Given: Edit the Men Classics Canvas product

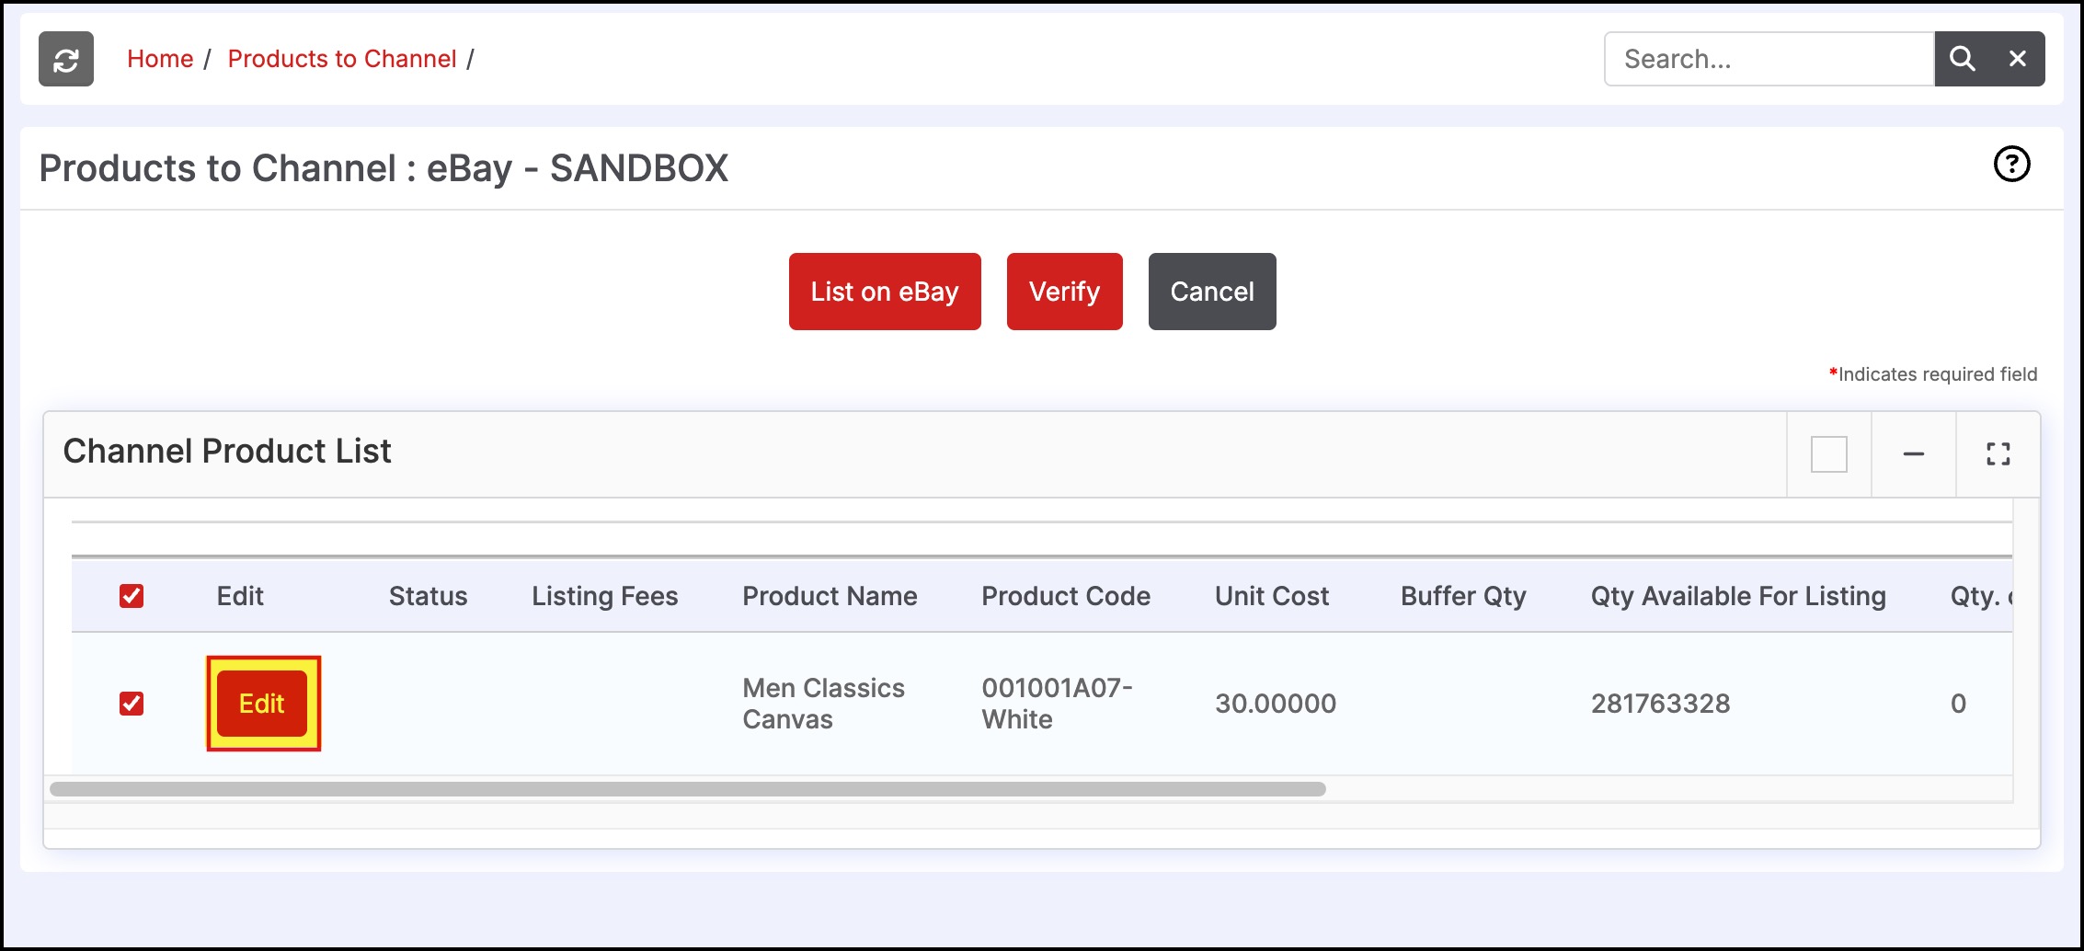Looking at the screenshot, I should 262,704.
